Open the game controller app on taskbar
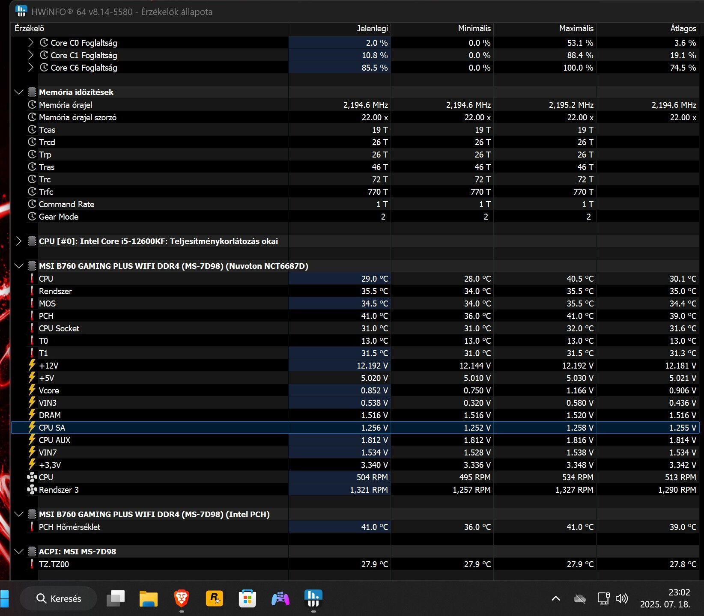The width and height of the screenshot is (704, 616). tap(280, 598)
